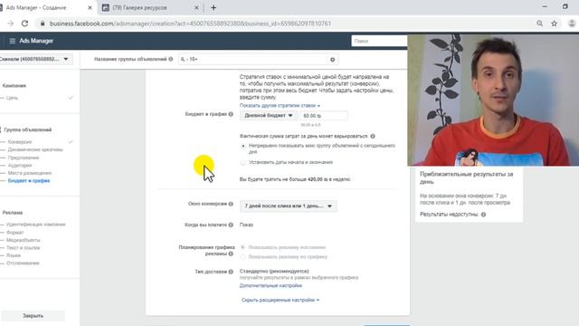Viewport: 579px width, 326px height.
Task: Click the Закрыть button
Action: (33, 316)
